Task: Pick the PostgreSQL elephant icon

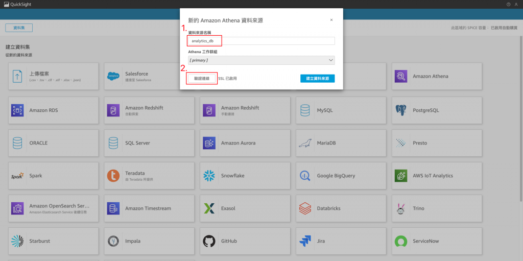Action: [x=400, y=110]
